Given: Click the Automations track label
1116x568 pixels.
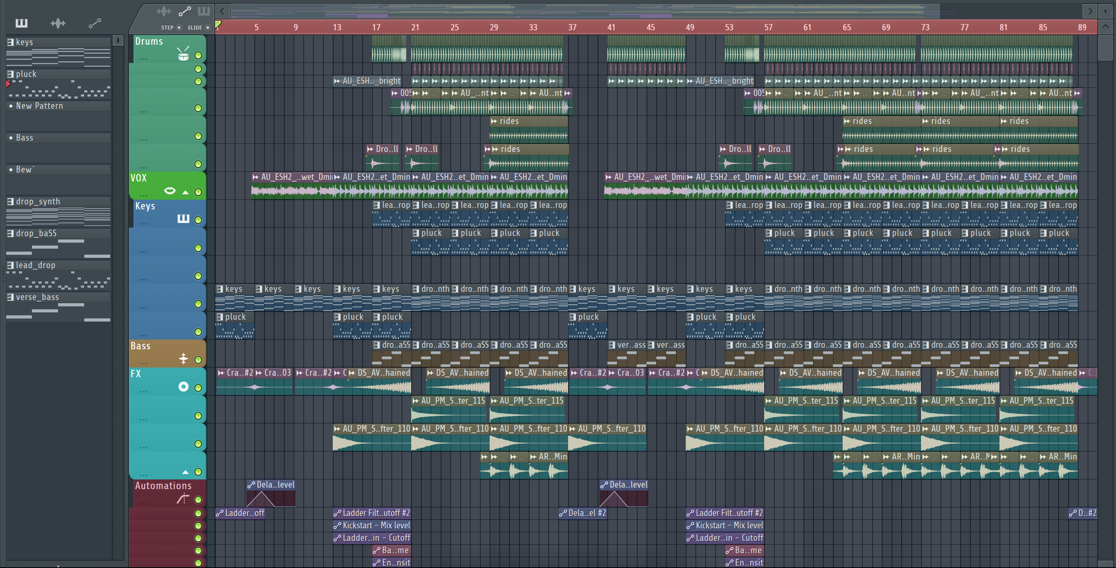Looking at the screenshot, I should (163, 486).
